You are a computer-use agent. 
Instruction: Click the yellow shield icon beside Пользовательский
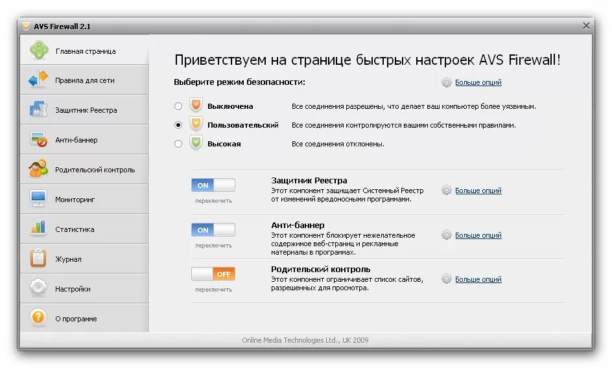196,124
